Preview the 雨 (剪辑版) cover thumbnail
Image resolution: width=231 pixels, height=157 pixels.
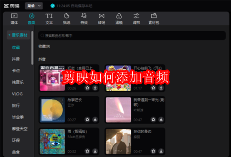click(x=52, y=142)
